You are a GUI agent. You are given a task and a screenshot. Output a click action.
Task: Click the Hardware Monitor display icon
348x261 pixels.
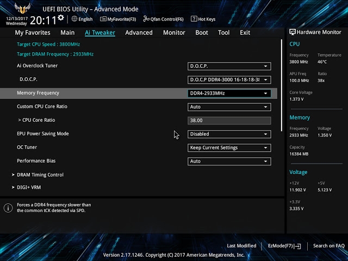[x=293, y=32]
